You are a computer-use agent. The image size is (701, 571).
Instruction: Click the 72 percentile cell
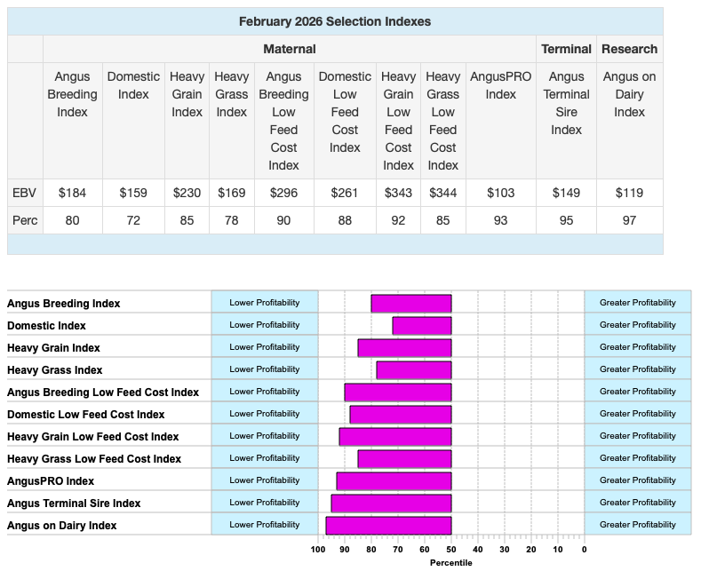coord(133,220)
